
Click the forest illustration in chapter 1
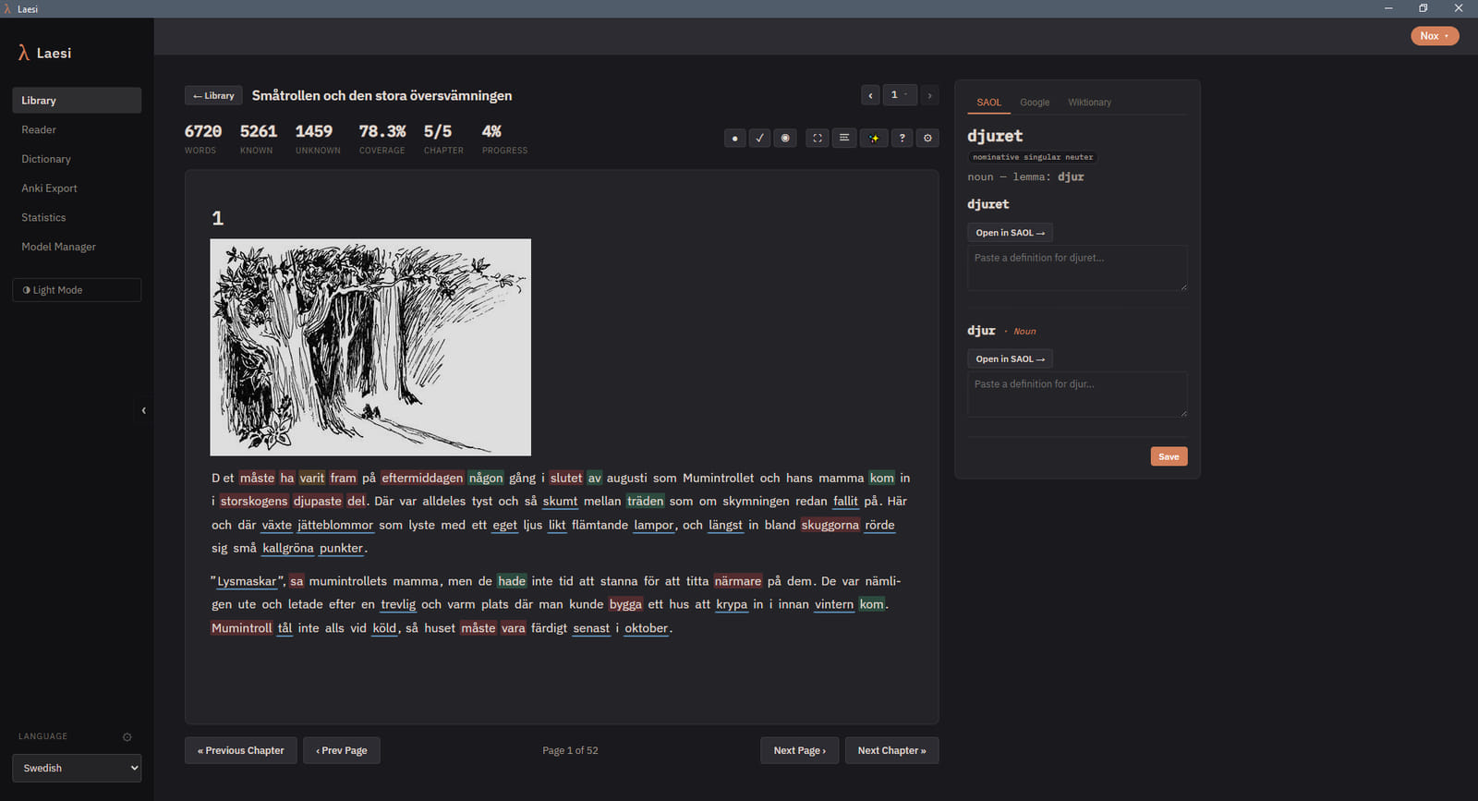tap(370, 347)
